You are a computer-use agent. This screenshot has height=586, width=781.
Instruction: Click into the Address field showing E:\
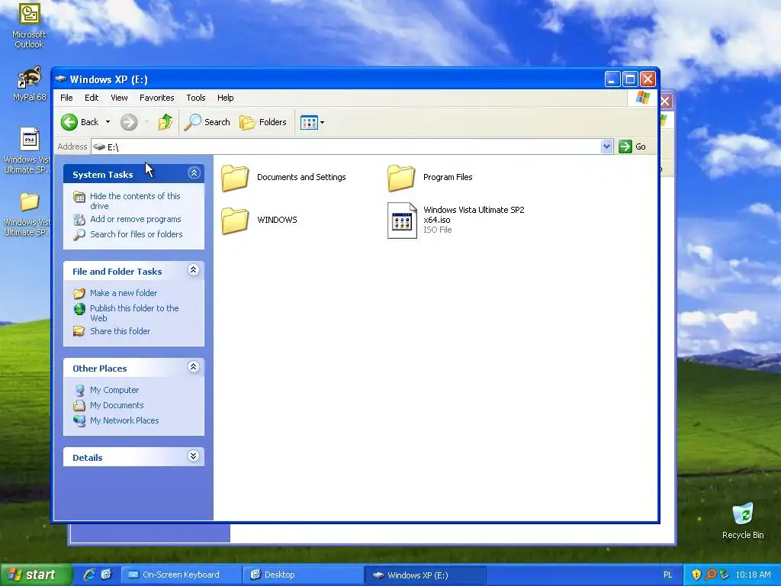[346, 146]
